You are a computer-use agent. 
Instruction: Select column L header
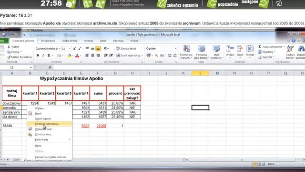[x=200, y=73]
